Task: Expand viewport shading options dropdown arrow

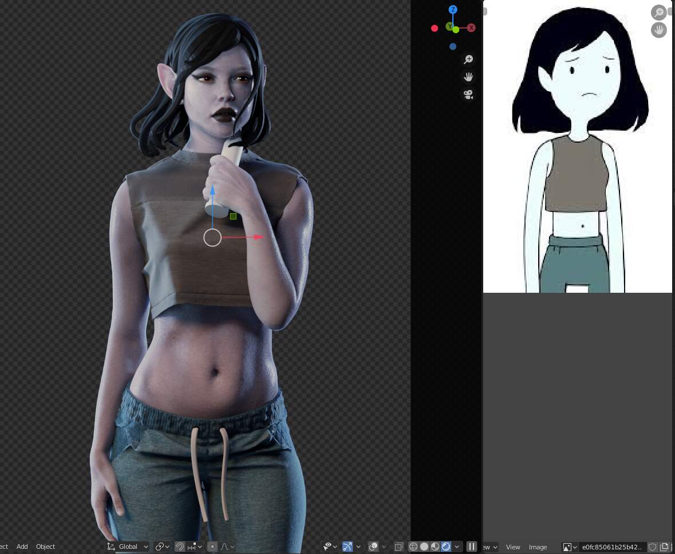Action: (457, 547)
